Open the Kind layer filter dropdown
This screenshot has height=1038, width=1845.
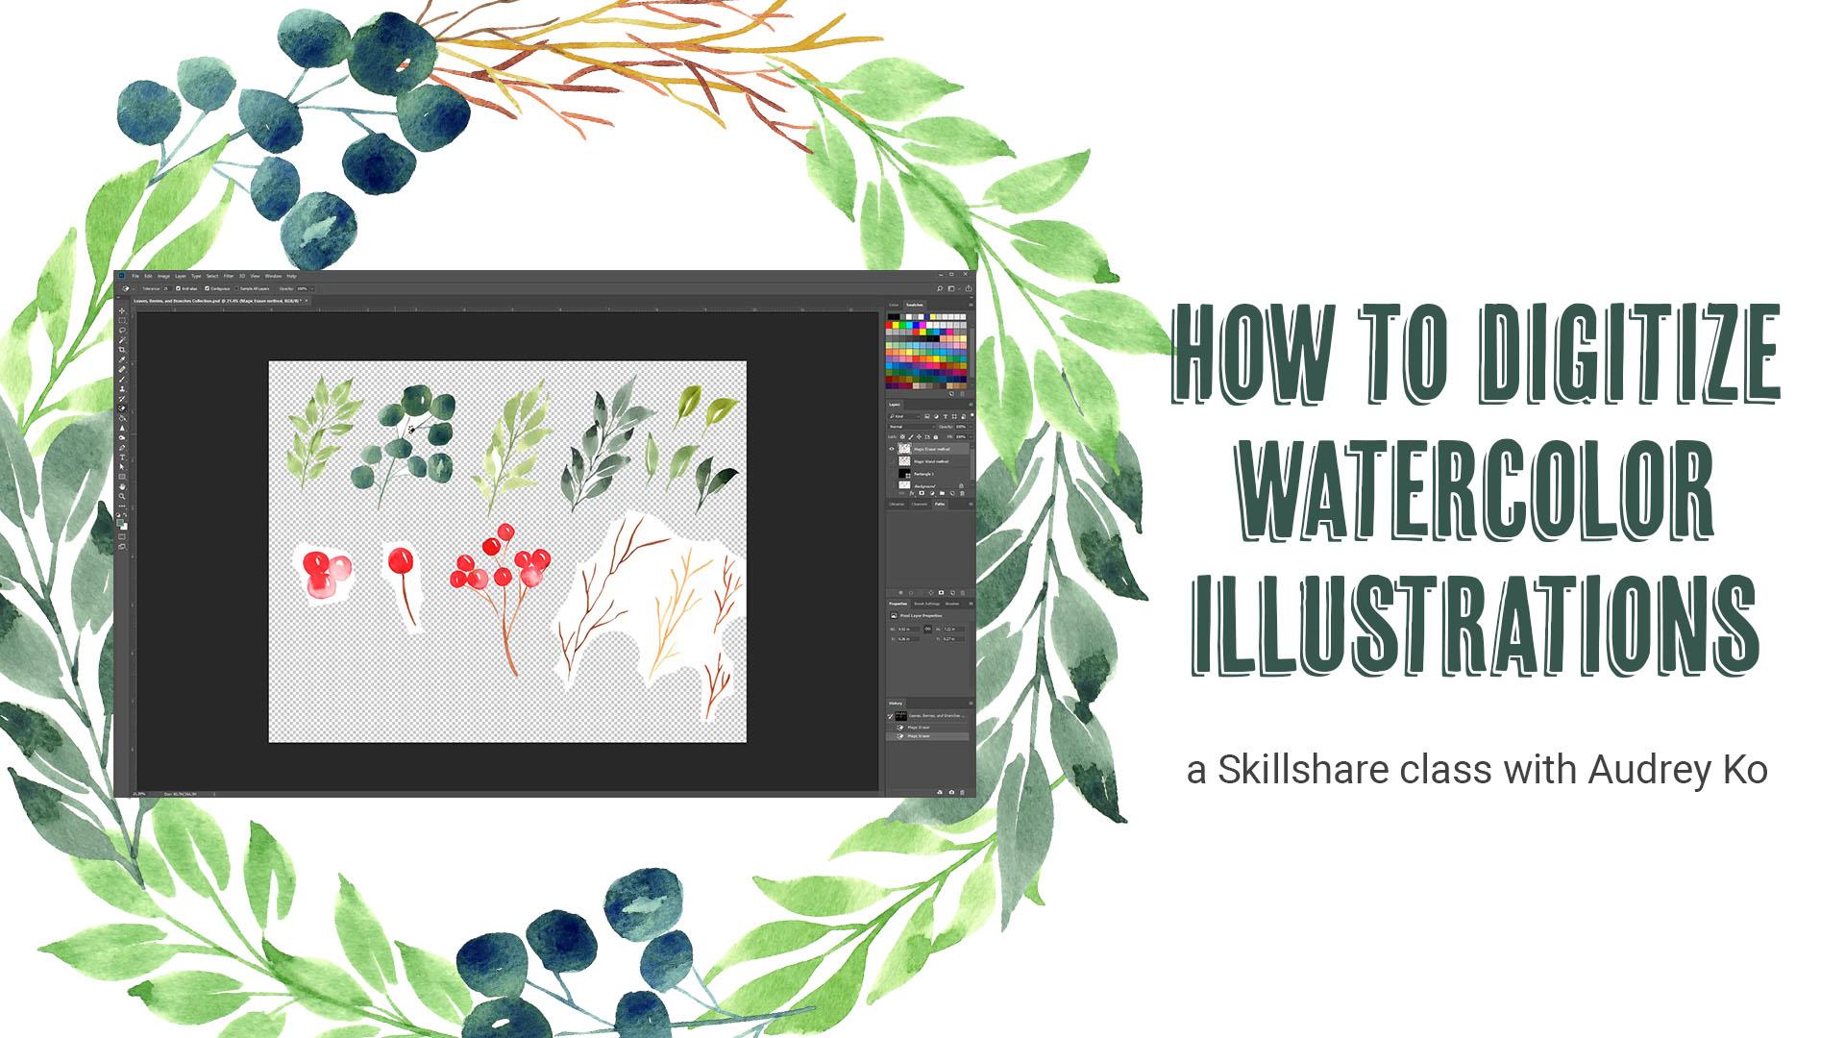[905, 416]
